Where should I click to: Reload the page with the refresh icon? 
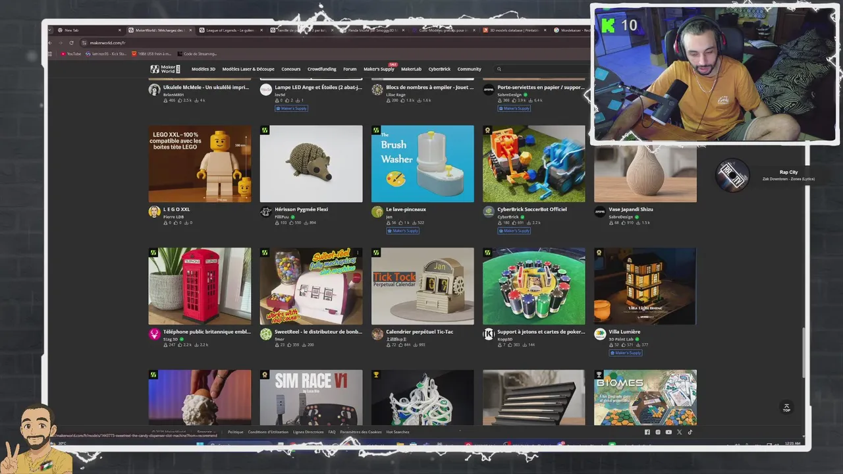pyautogui.click(x=71, y=43)
